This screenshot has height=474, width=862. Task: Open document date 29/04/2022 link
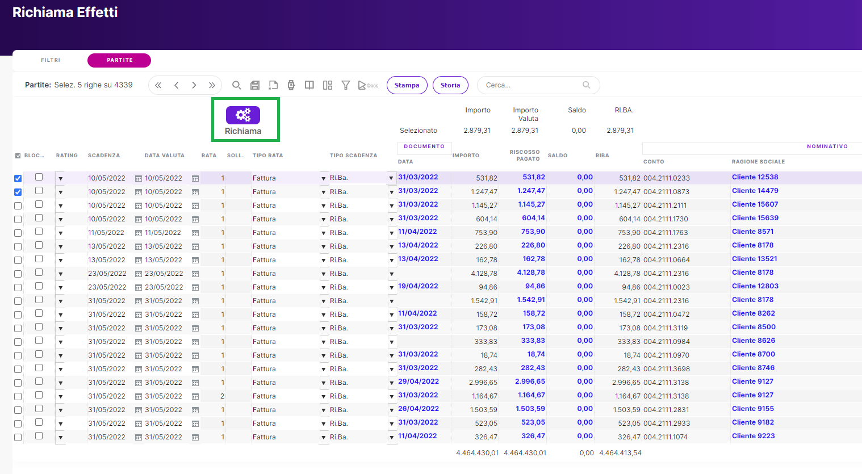pyautogui.click(x=419, y=381)
